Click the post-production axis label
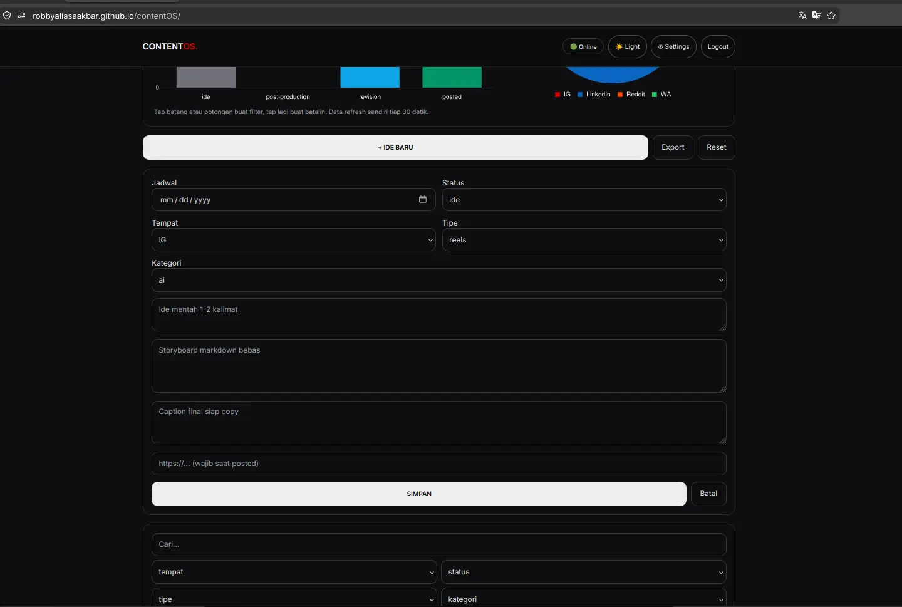 pos(288,97)
